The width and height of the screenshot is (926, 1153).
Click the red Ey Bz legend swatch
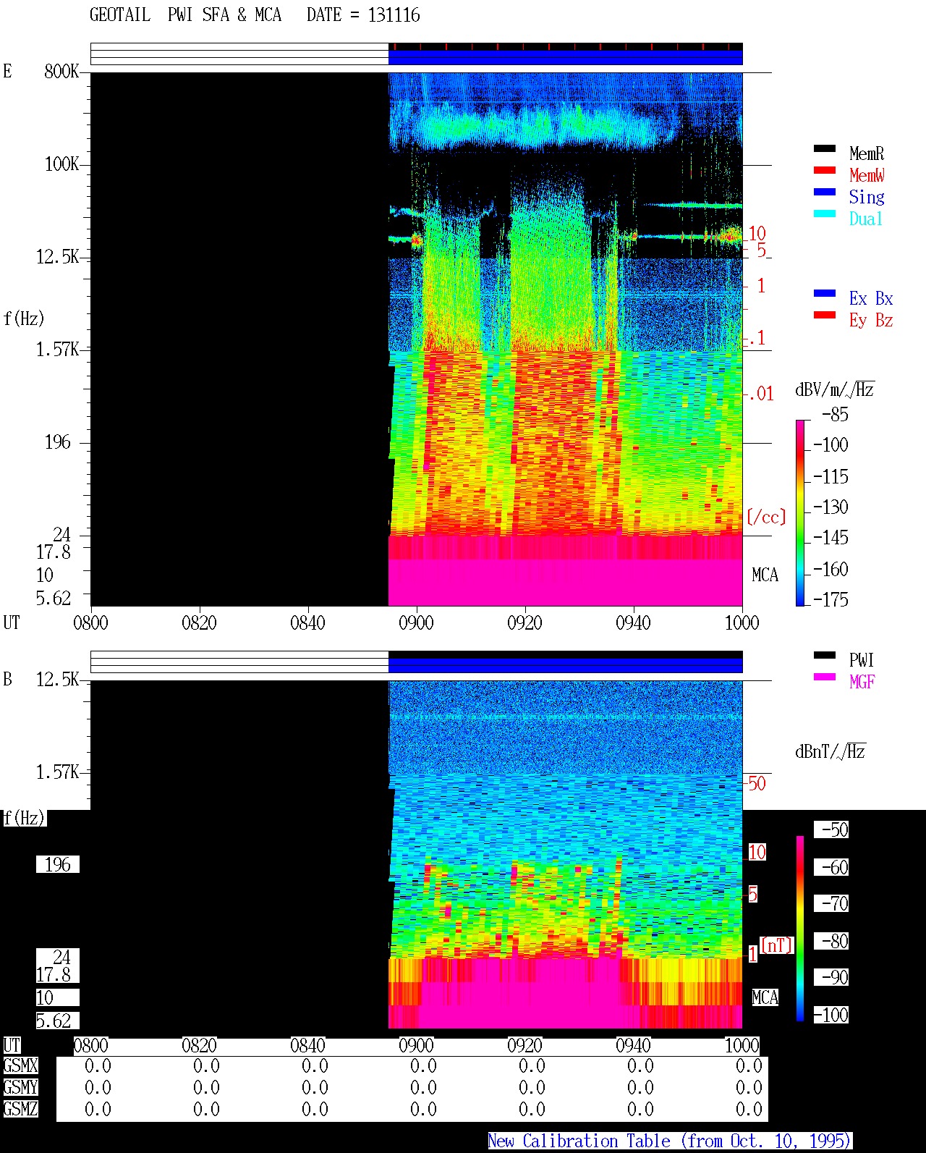click(x=825, y=315)
